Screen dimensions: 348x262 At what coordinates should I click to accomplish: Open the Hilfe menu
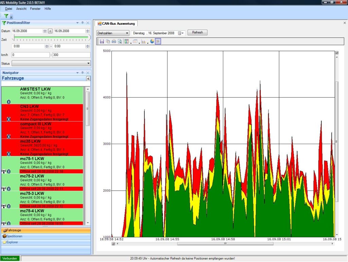pyautogui.click(x=48, y=8)
